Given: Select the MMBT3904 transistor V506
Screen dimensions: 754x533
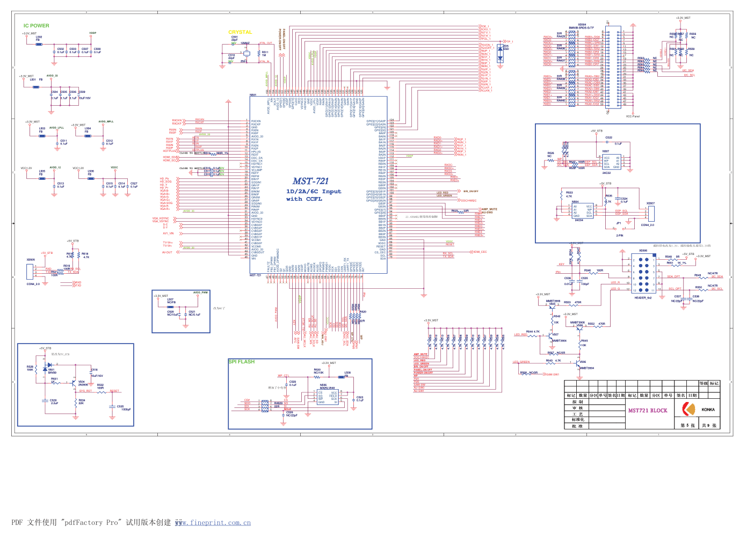Looking at the screenshot, I should (579, 363).
